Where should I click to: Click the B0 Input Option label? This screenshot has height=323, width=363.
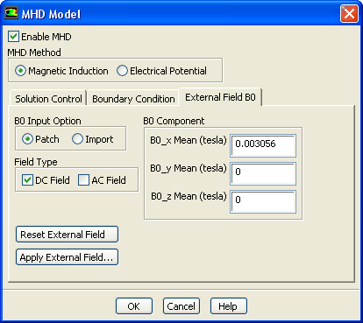click(x=47, y=121)
